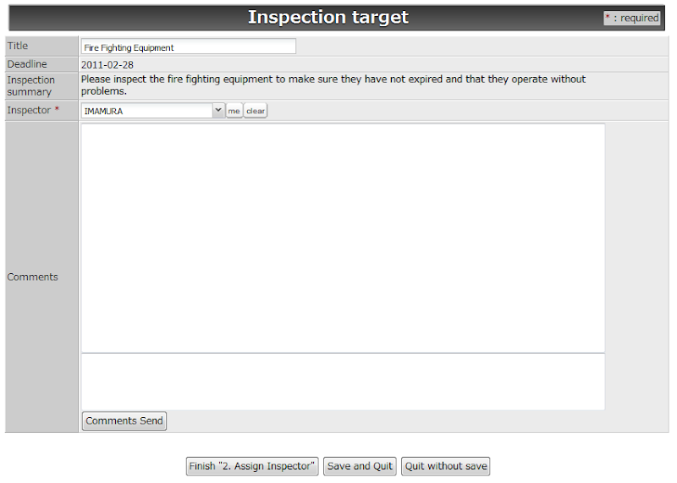
Task: Click the Title field containing Fire Fighting Equipment
Action: pos(188,47)
